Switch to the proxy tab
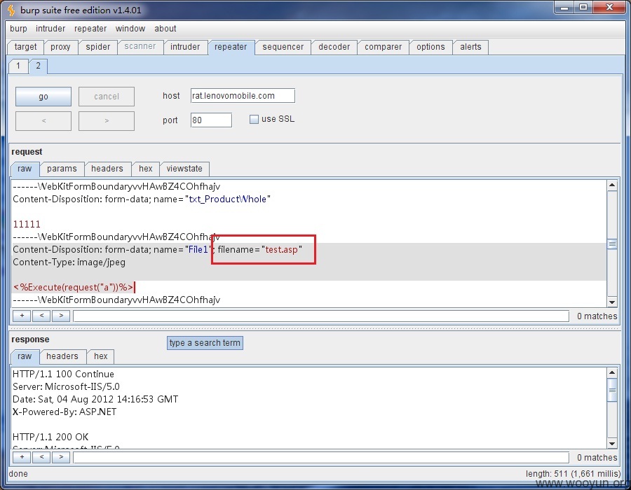Screen dimensions: 631x490 click(60, 47)
